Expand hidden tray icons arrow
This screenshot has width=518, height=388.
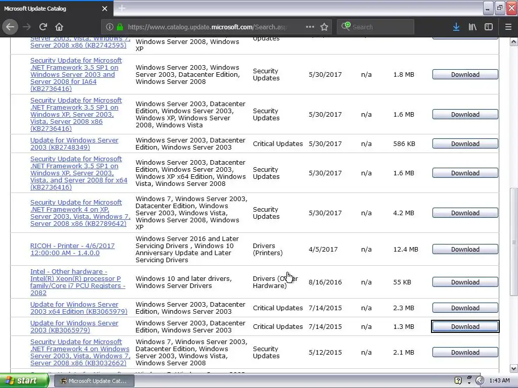480,381
